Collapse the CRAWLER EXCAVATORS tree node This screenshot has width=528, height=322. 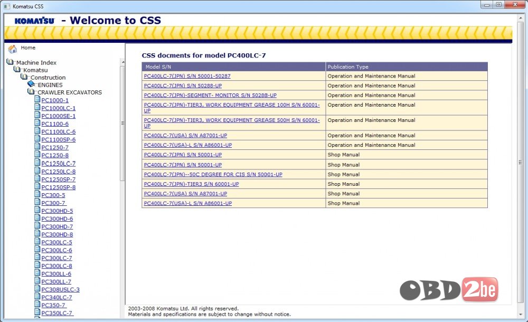click(70, 92)
